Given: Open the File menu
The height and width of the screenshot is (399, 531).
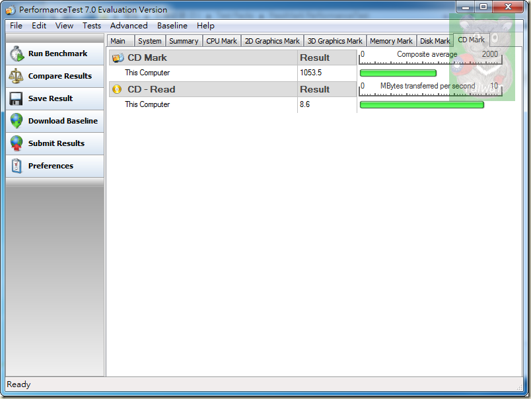Looking at the screenshot, I should coord(16,26).
